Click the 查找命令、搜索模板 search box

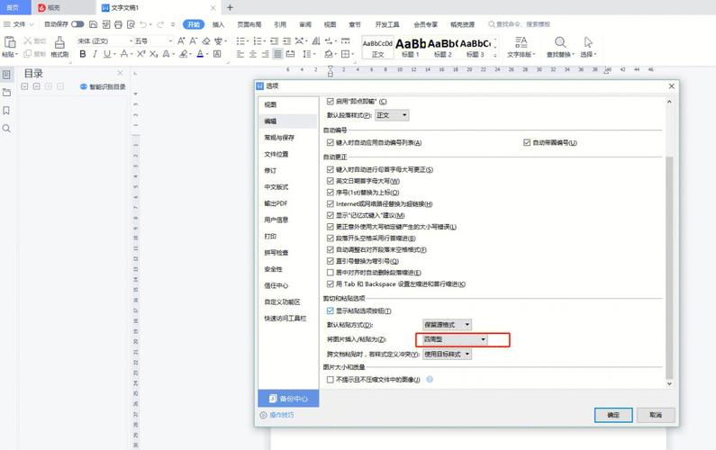pos(519,24)
